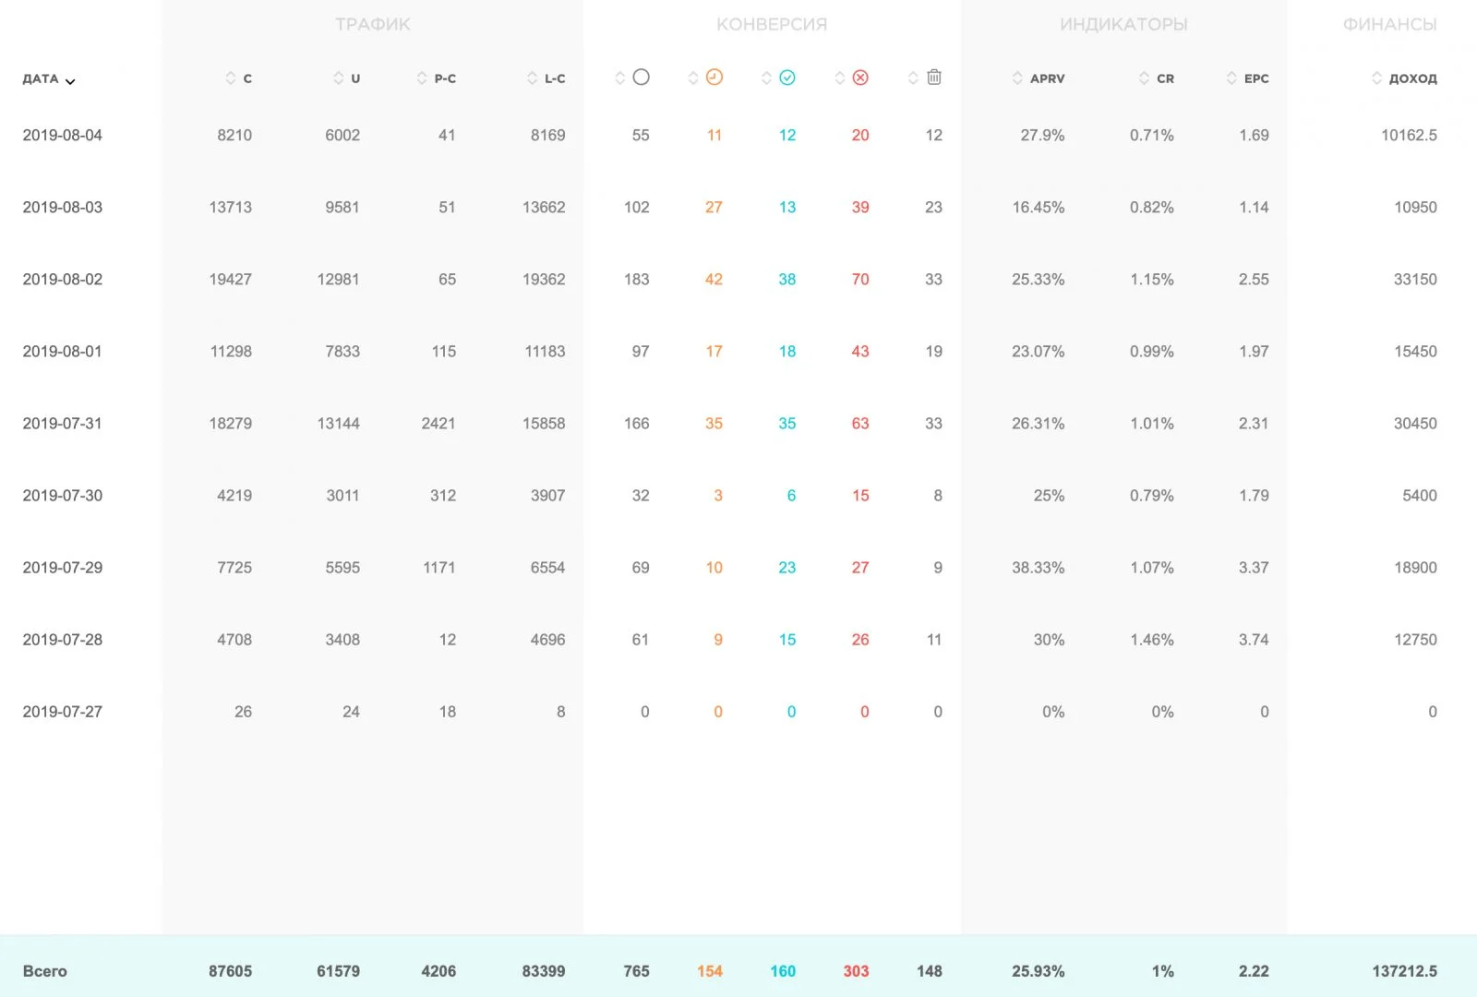Screen dimensions: 1477x997
Task: Sort table by the L-C header
Action: tap(555, 78)
